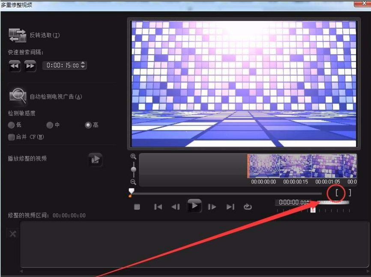Click the jog wheel ruler beside the timecode
This screenshot has height=277, width=371.
click(x=333, y=202)
